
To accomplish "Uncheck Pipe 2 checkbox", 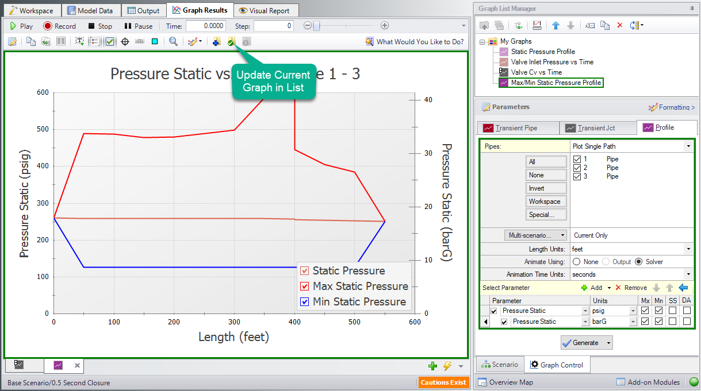I will click(x=577, y=168).
